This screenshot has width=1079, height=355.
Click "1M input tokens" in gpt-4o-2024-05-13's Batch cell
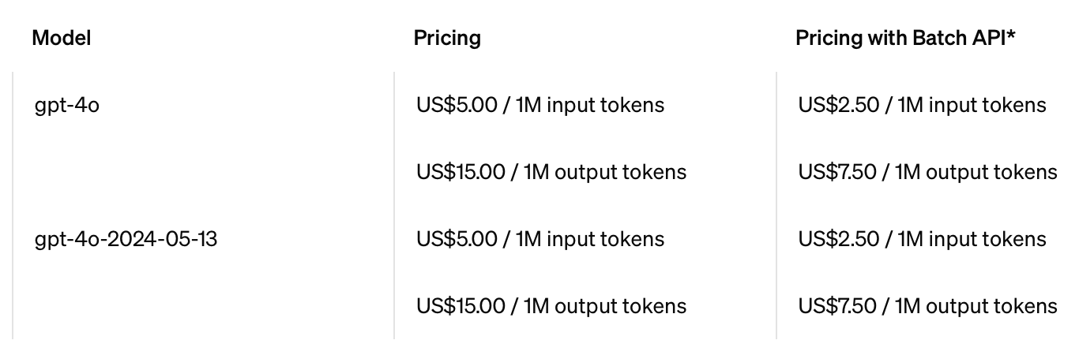click(971, 239)
